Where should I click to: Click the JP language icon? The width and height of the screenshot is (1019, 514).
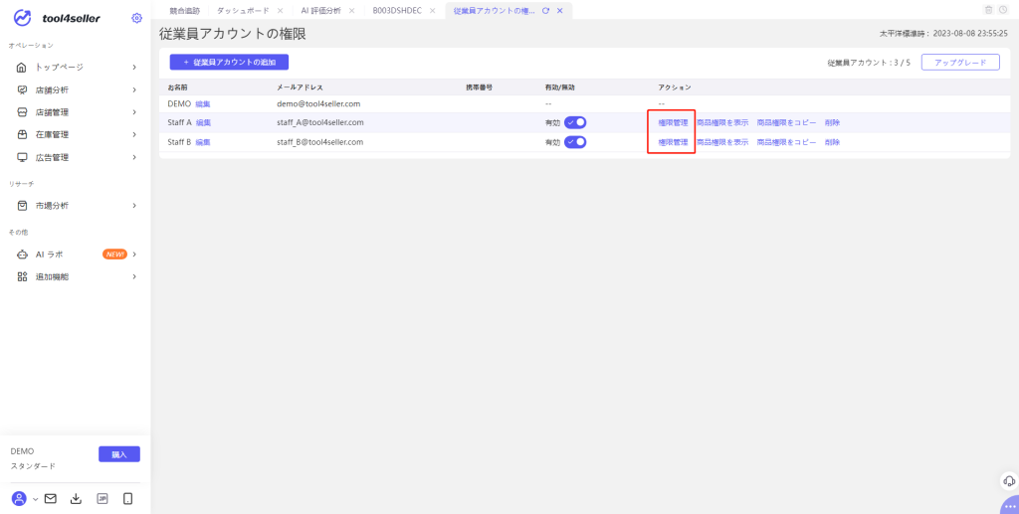click(102, 498)
